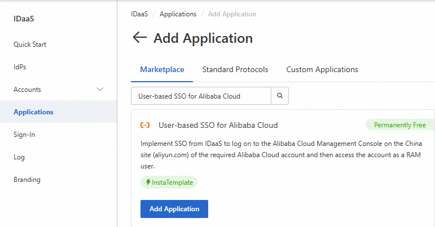The height and width of the screenshot is (227, 435).
Task: Select the Custom Applications tab
Action: [x=322, y=70]
